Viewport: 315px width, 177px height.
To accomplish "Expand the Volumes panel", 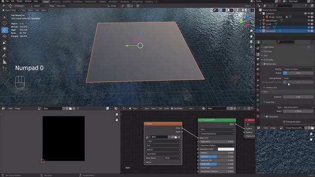I will (x=267, y=51).
